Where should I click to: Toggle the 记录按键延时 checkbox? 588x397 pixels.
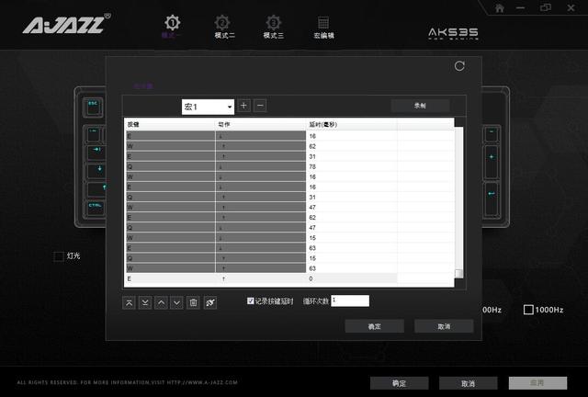coord(251,301)
